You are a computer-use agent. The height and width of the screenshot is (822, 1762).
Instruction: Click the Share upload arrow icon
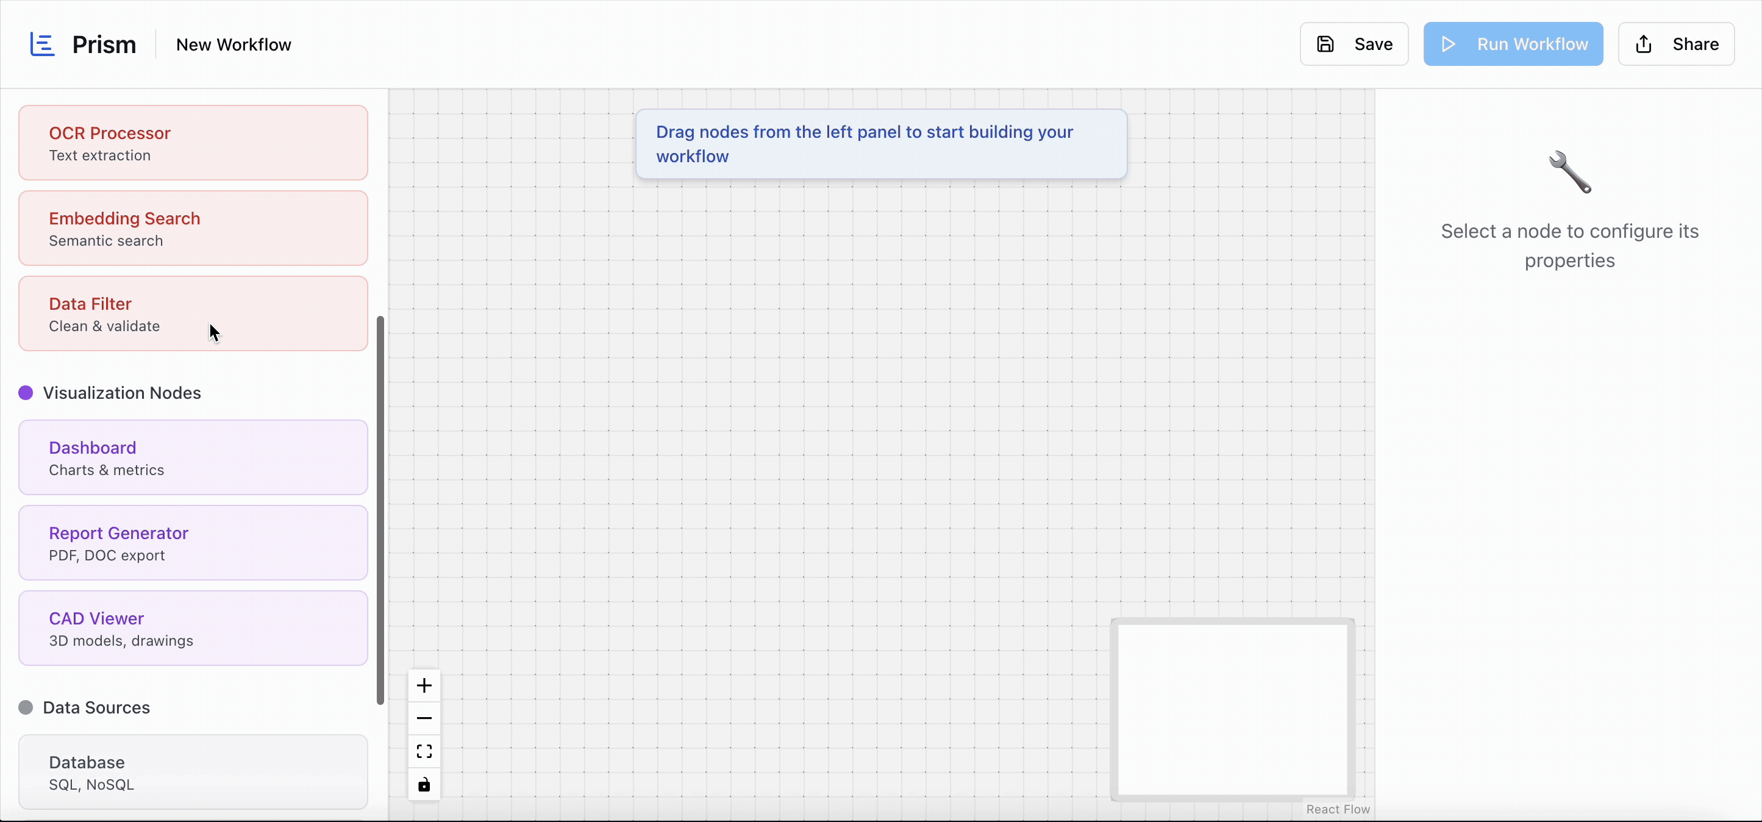click(1644, 45)
